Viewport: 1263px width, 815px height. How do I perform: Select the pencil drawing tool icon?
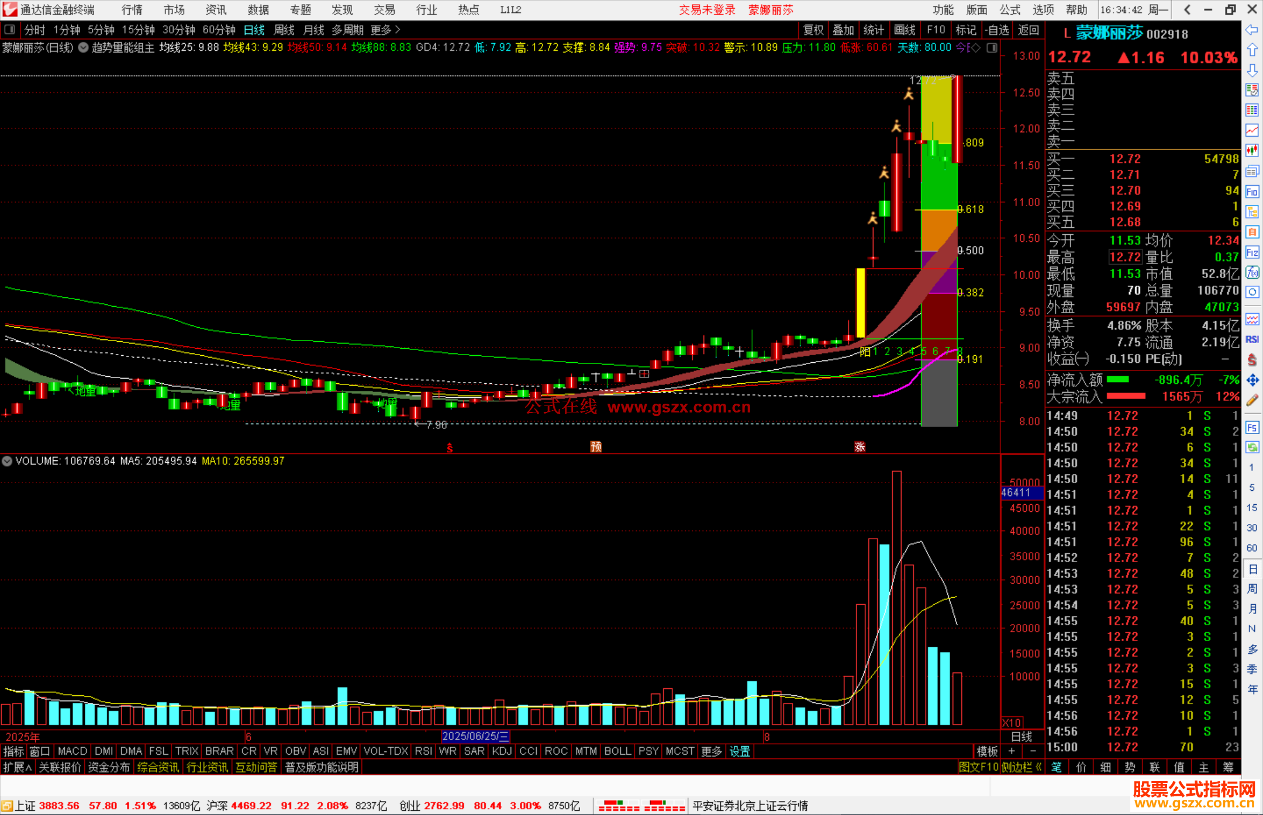[1252, 400]
